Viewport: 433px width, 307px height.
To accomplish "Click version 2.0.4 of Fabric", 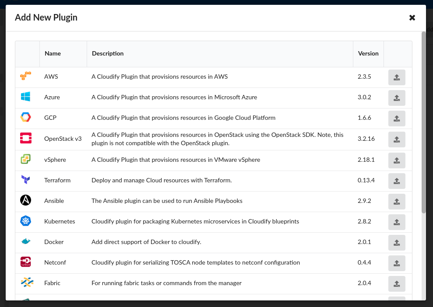I will (364, 283).
